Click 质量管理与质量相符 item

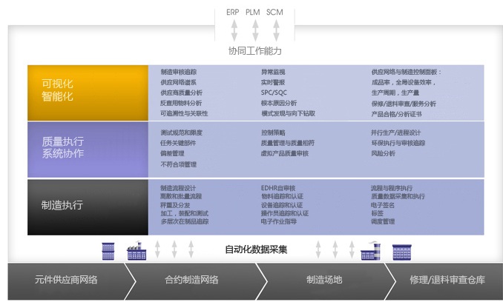(x=288, y=143)
